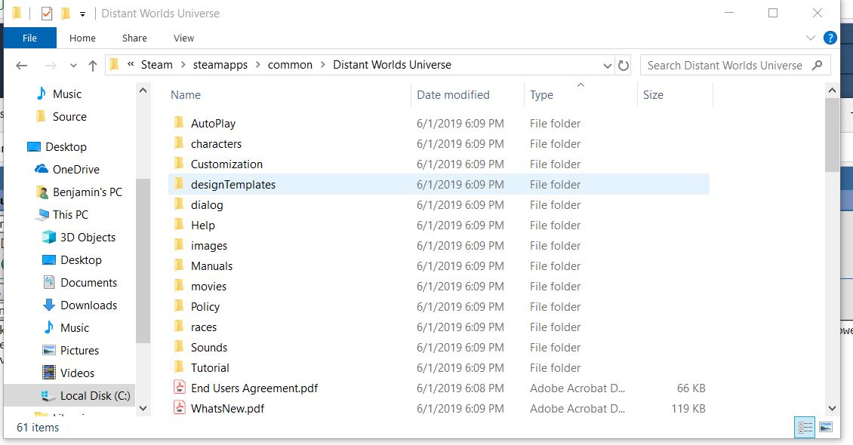The width and height of the screenshot is (853, 445).
Task: Switch to the View ribbon tab
Action: coord(183,38)
